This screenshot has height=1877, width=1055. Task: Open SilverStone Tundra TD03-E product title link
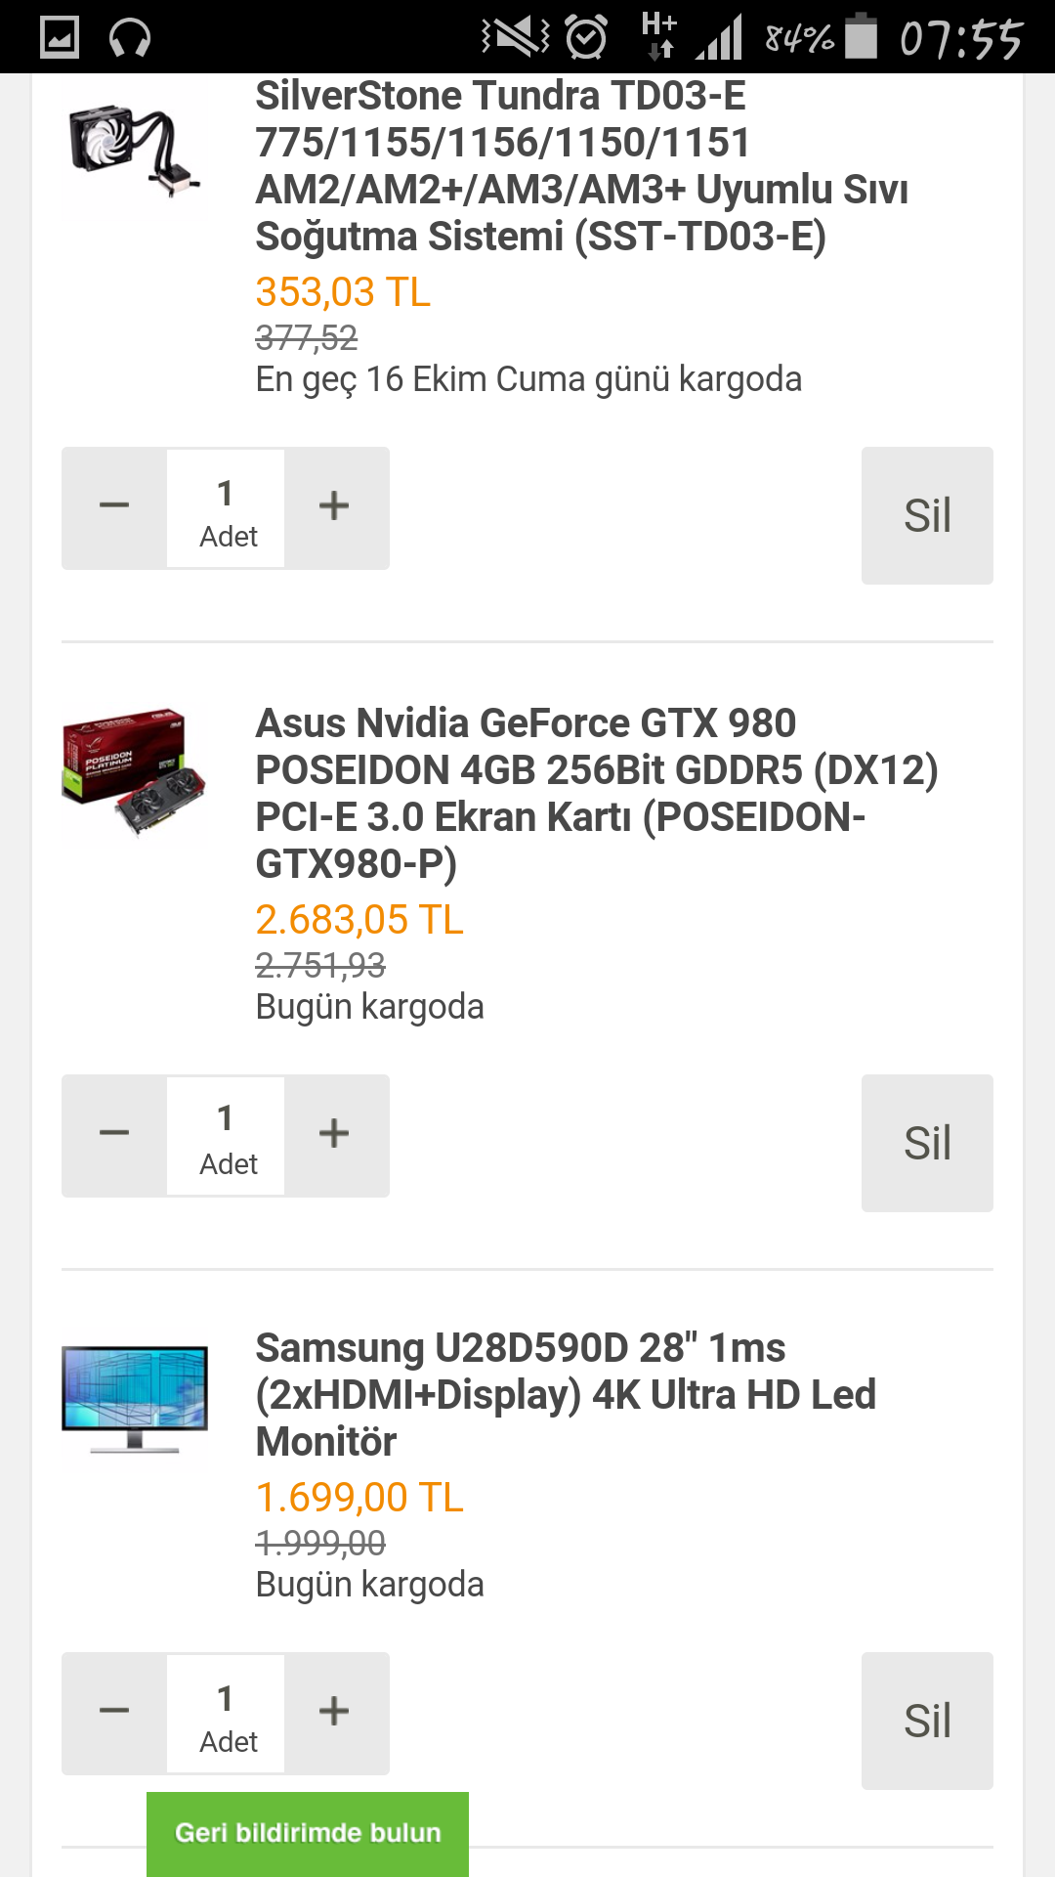[582, 166]
